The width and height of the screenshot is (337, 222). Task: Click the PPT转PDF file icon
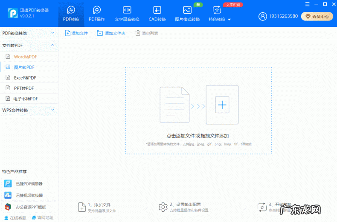coord(8,88)
